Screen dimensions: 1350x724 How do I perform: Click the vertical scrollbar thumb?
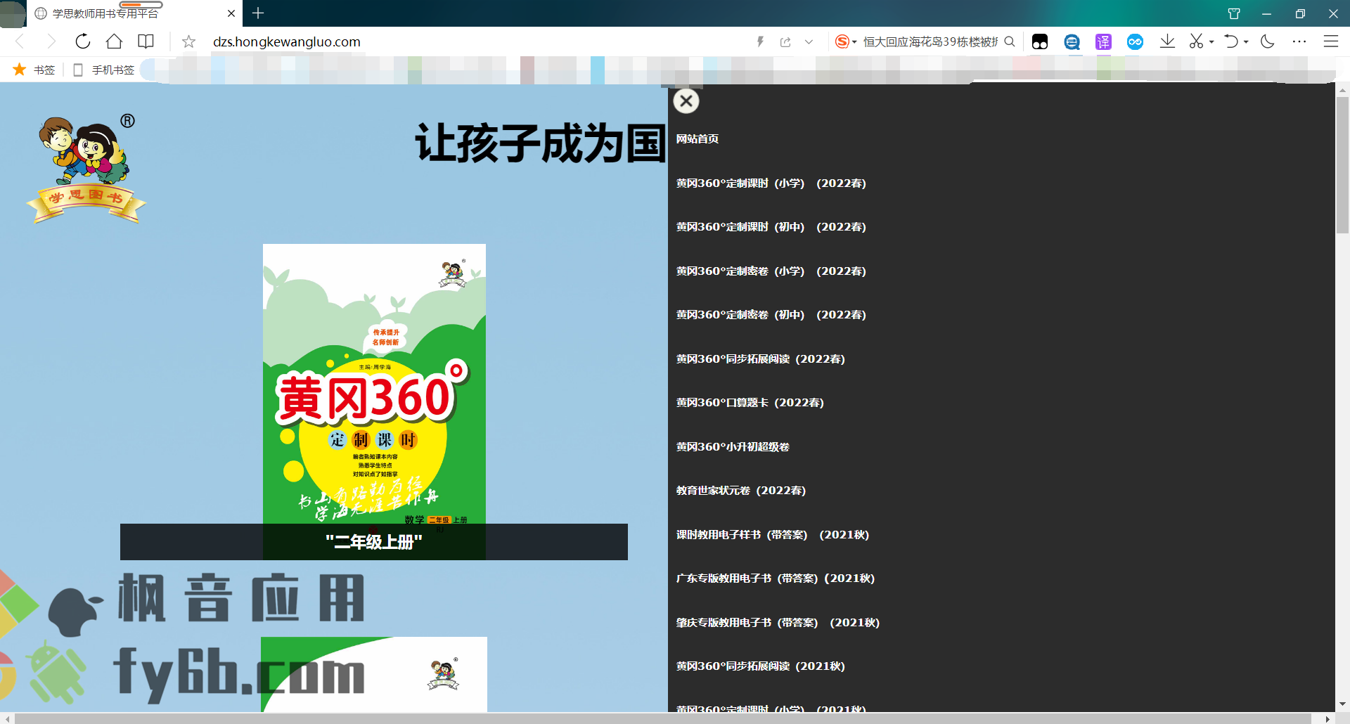(x=1343, y=165)
